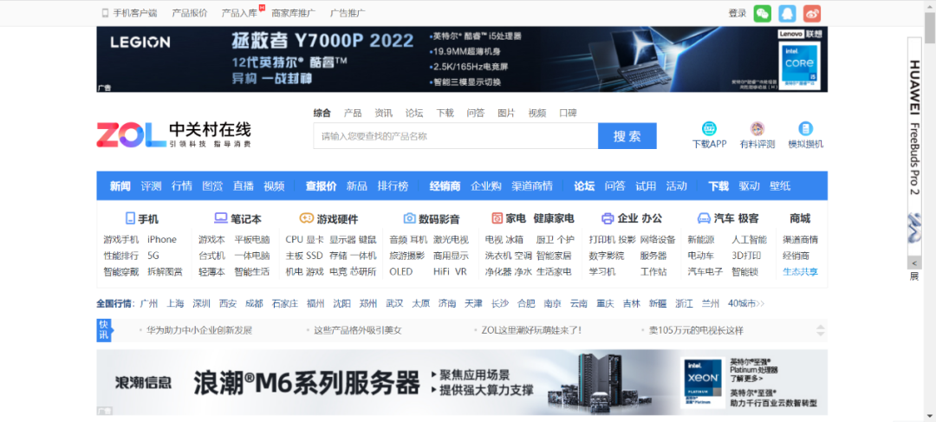Click the 数码影音 camera icon
The height and width of the screenshot is (422, 936).
click(409, 218)
